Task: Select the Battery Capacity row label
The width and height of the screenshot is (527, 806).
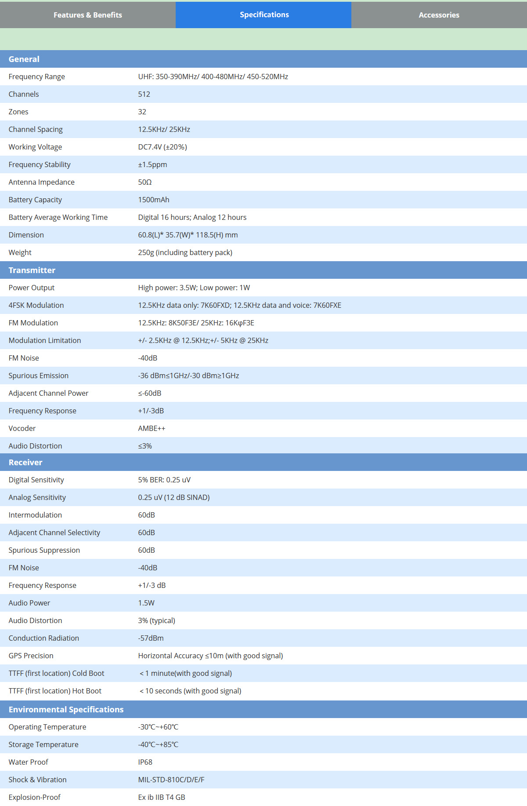Action: click(x=35, y=200)
